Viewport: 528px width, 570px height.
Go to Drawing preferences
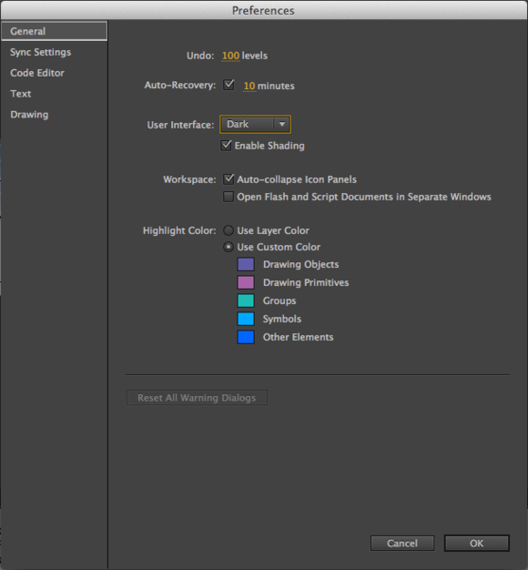(29, 115)
